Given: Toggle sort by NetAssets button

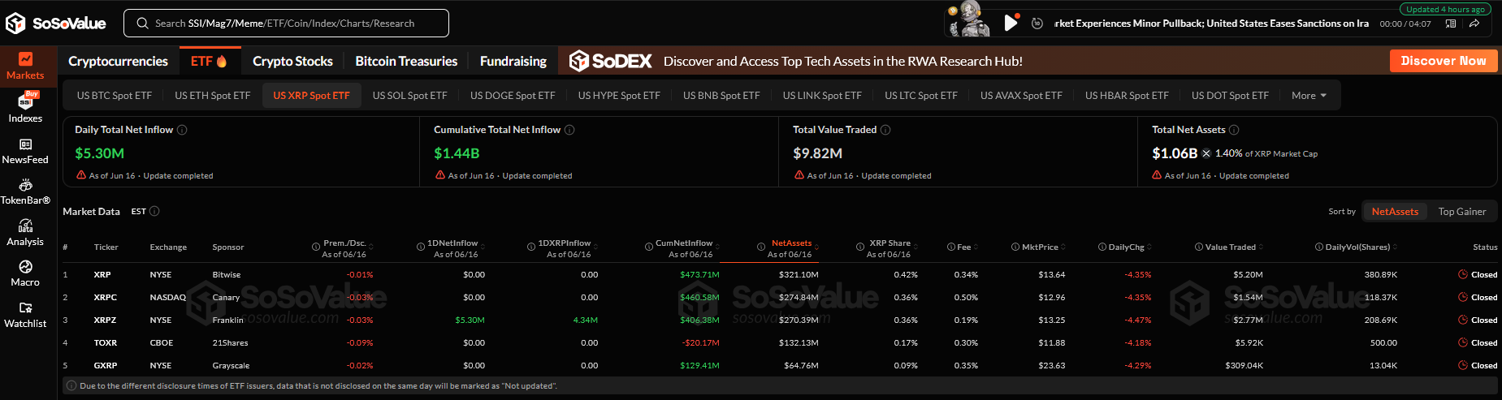Looking at the screenshot, I should coord(1395,211).
